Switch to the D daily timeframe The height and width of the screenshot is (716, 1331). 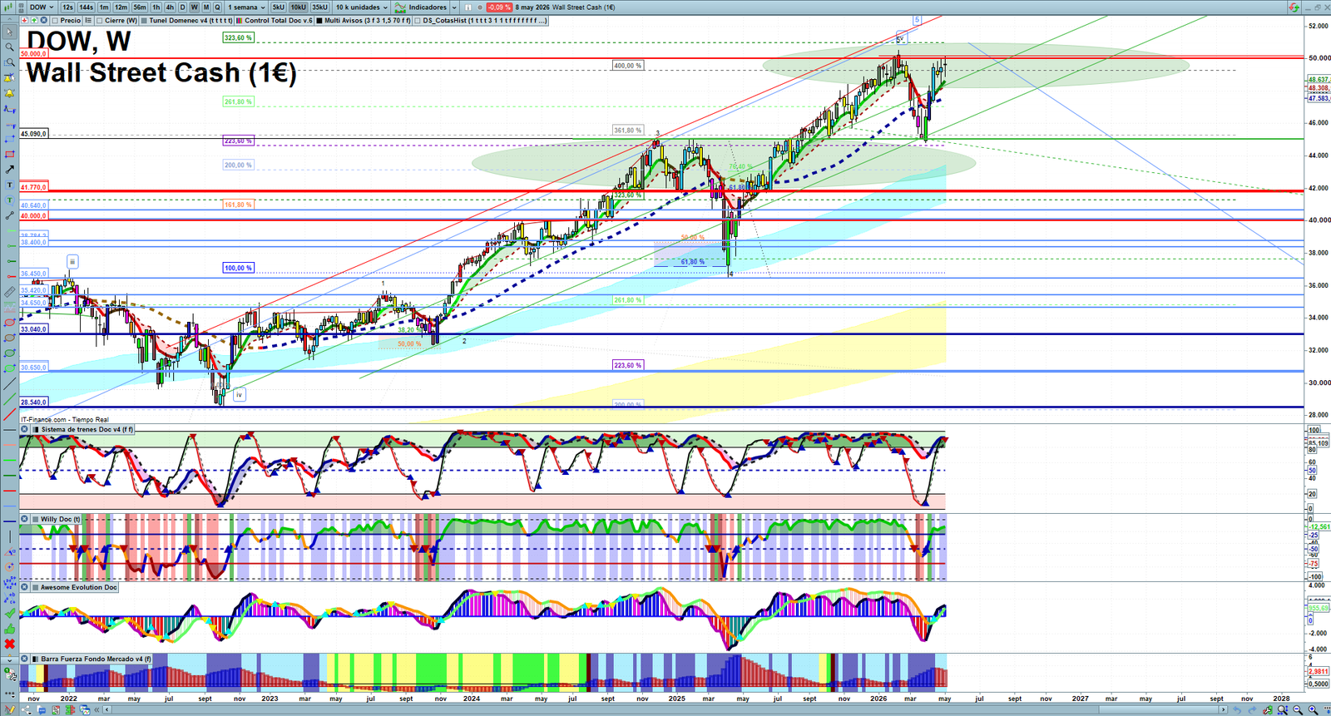183,7
